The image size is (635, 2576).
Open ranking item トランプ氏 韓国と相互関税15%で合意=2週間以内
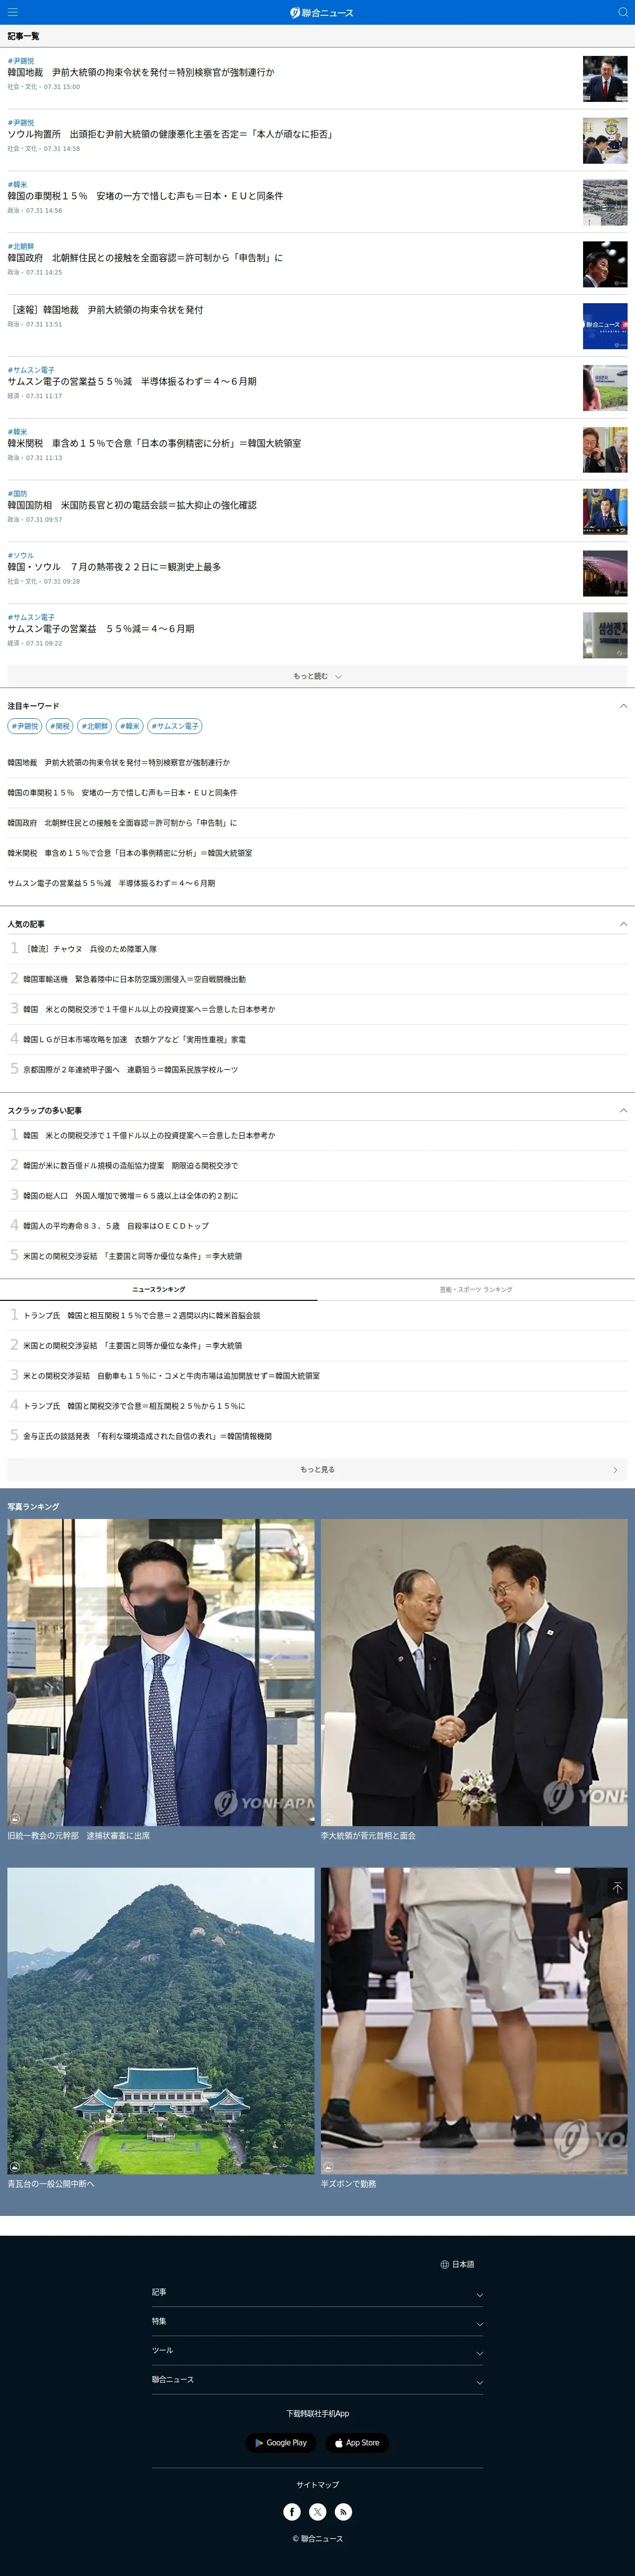click(x=142, y=1315)
